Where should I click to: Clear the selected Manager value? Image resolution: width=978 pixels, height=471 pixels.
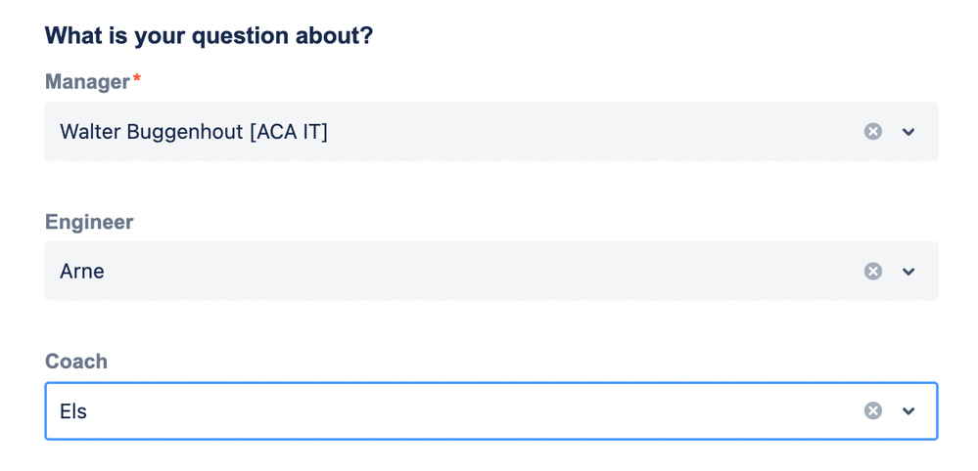pos(872,131)
